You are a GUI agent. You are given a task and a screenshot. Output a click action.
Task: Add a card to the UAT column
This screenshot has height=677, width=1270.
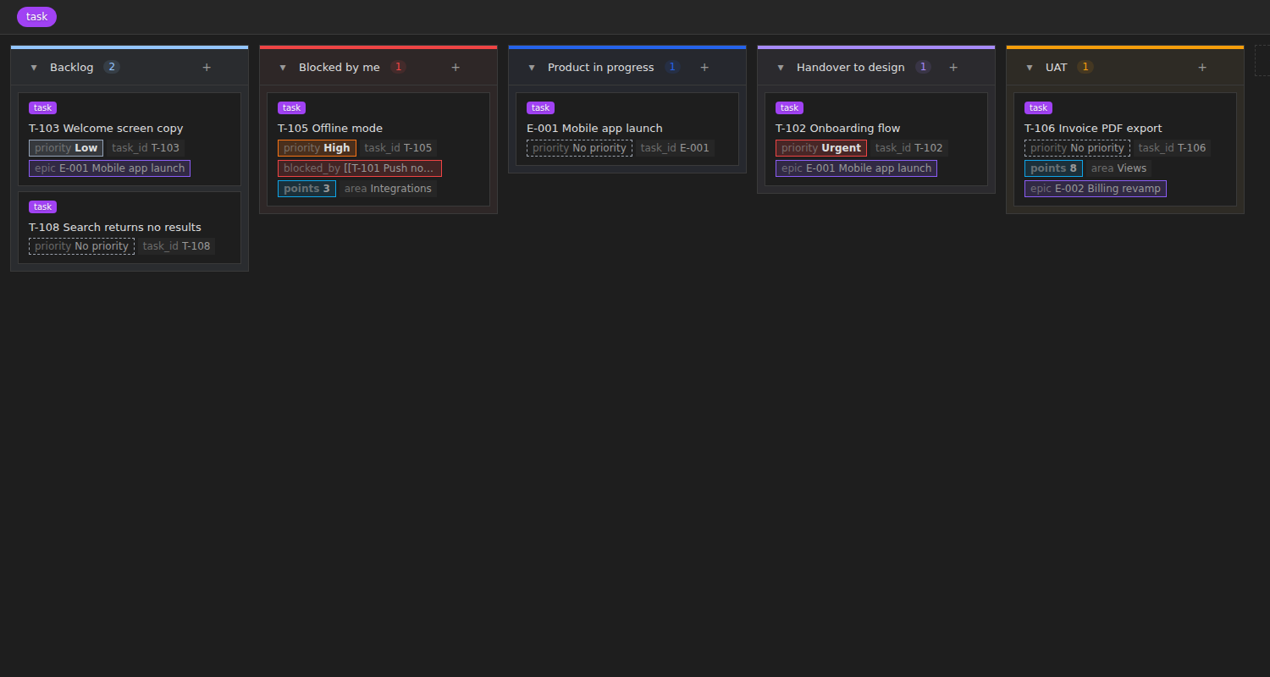(x=1202, y=68)
